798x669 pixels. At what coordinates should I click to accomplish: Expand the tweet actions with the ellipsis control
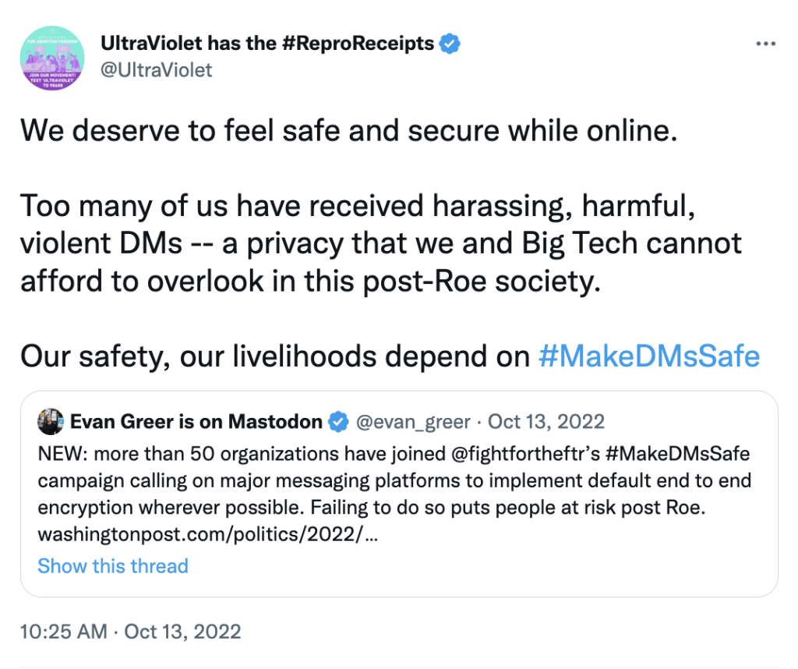(767, 44)
